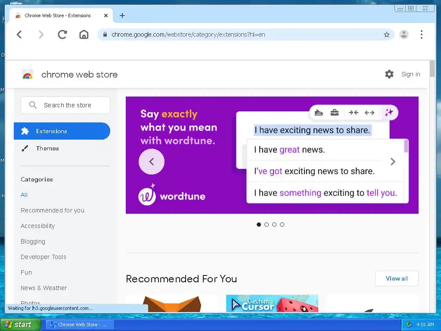
Task: Choose the Fun category
Action: coord(26,272)
